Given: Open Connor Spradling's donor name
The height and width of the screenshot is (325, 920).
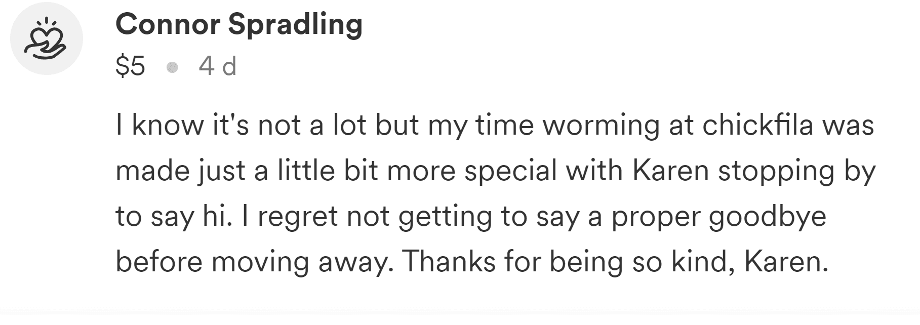Looking at the screenshot, I should click(238, 24).
